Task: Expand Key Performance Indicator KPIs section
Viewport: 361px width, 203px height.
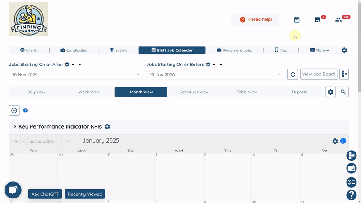Action: point(15,127)
